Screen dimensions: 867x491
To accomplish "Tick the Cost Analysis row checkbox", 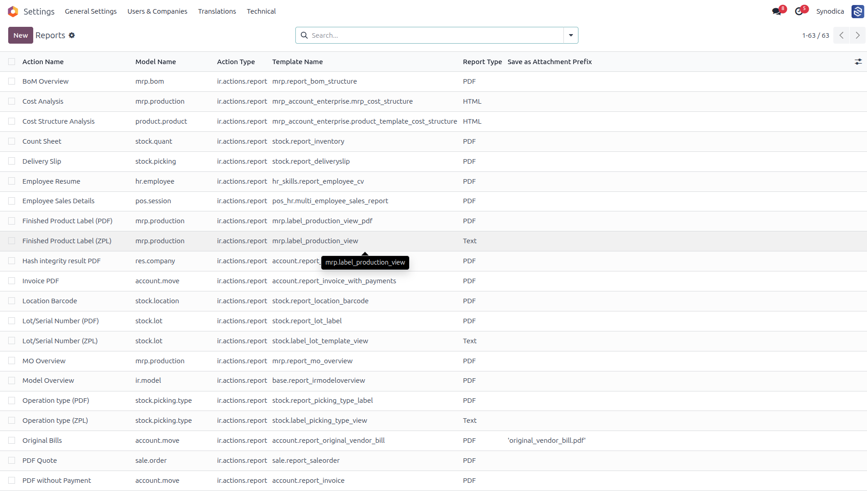I will 12,101.
